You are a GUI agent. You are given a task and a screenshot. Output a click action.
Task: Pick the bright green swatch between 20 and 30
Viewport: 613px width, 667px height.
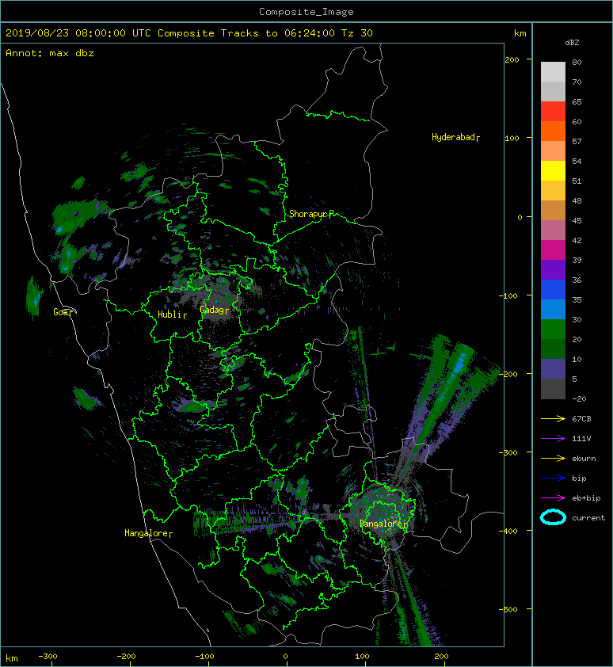(x=553, y=329)
